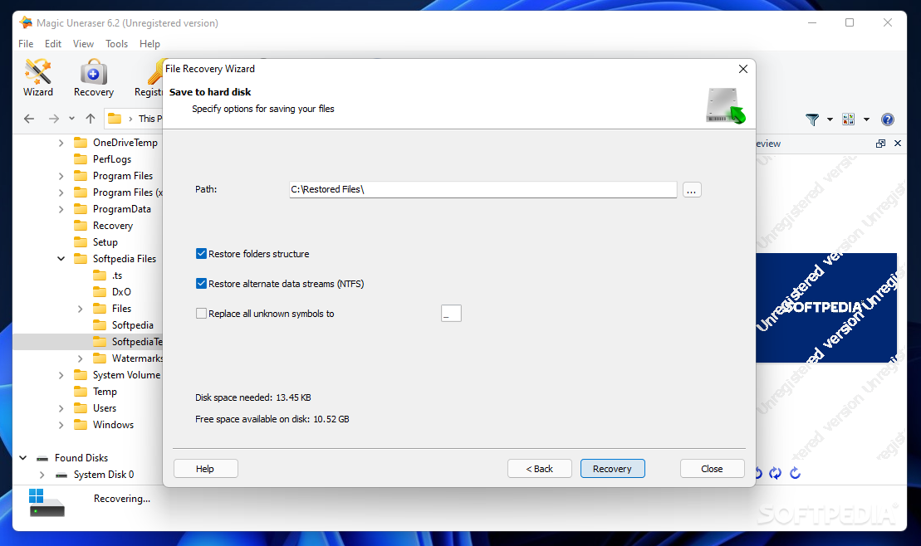Expand the System Volume folder
921x546 pixels.
point(61,375)
